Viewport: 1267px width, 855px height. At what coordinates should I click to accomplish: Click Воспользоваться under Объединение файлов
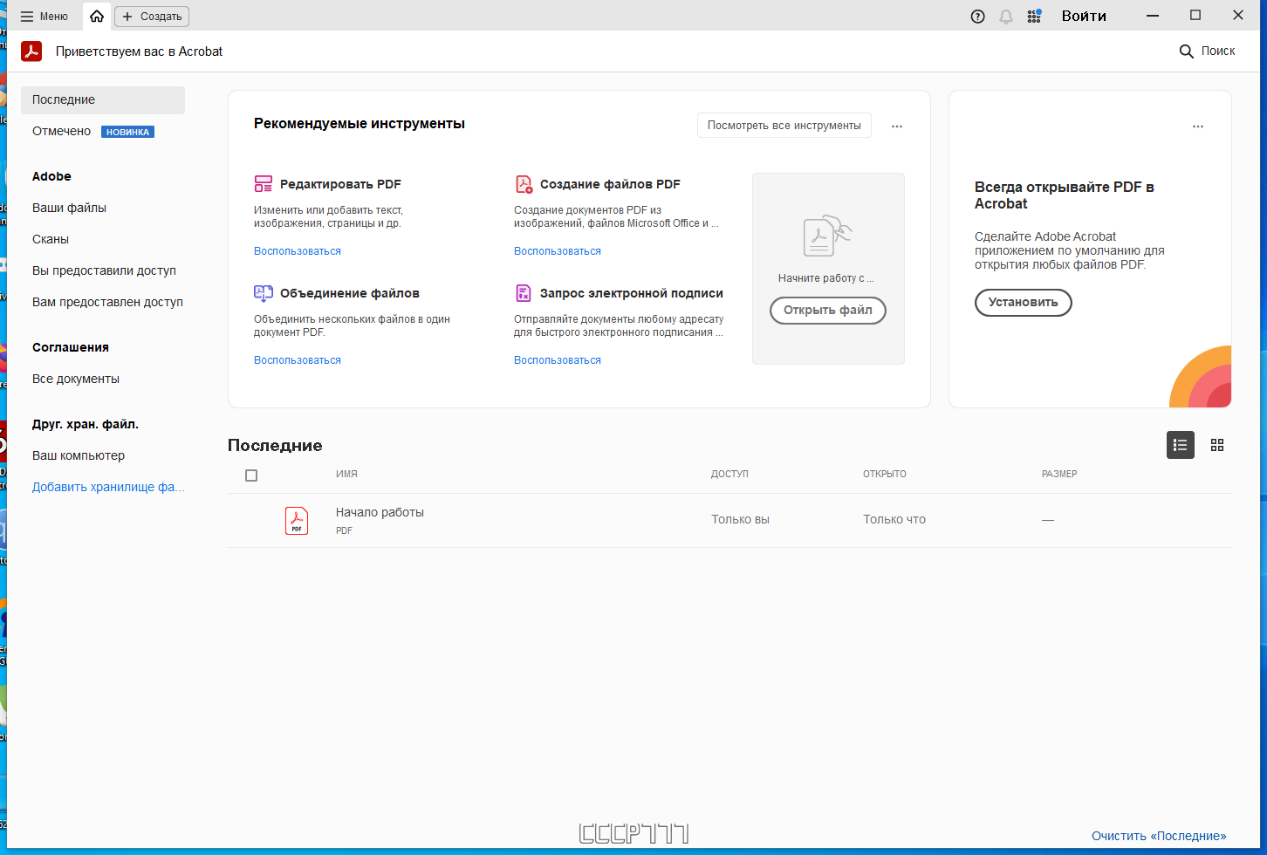pyautogui.click(x=298, y=360)
